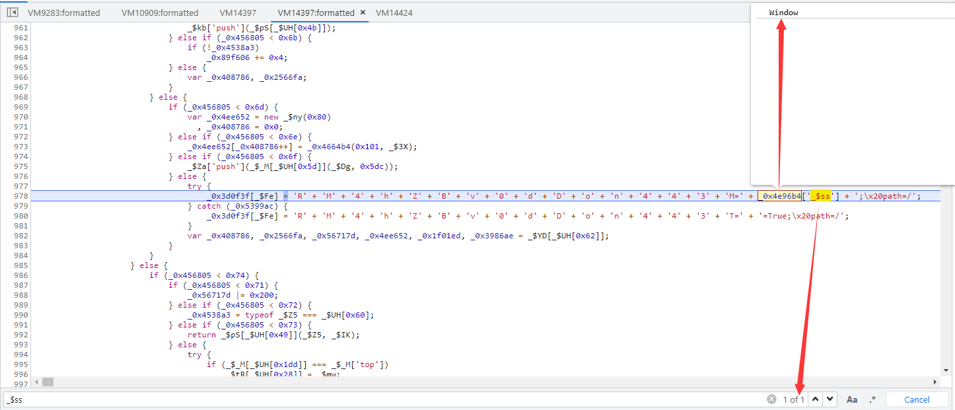Toggle the file navigator sidebar icon
The image size is (955, 410).
click(x=12, y=12)
